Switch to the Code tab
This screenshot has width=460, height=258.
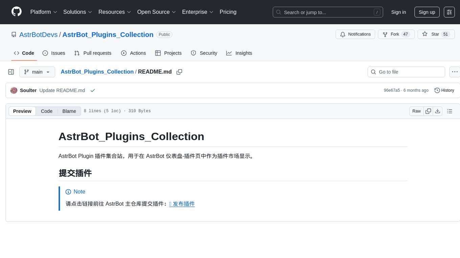pyautogui.click(x=24, y=53)
